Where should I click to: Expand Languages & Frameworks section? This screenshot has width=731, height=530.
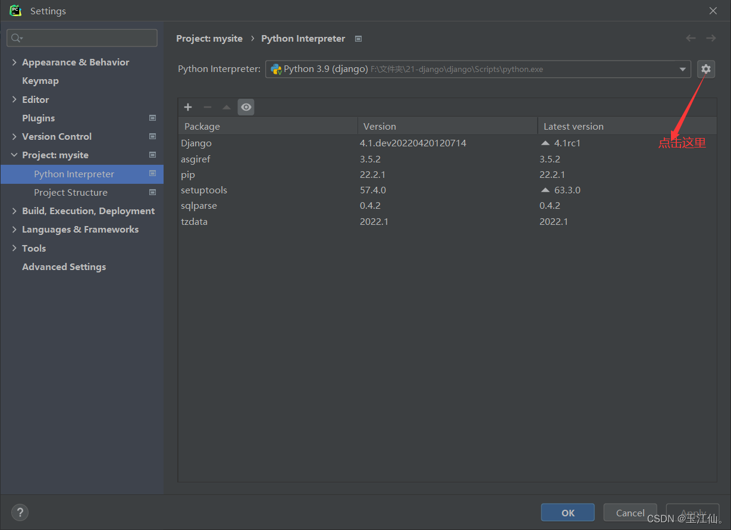pyautogui.click(x=14, y=229)
